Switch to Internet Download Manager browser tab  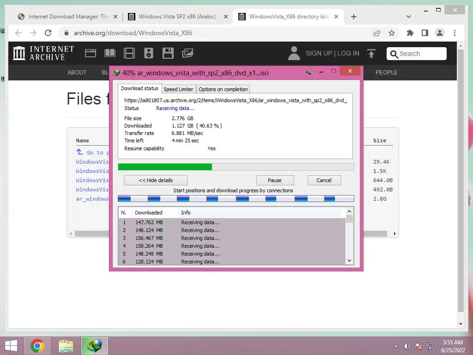coord(68,17)
